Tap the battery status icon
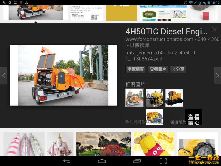The width and height of the screenshot is (221, 166). tap(209, 3)
